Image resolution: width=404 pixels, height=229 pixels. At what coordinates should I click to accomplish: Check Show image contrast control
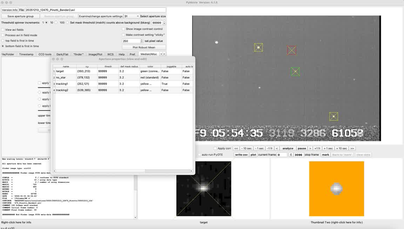(x=123, y=29)
